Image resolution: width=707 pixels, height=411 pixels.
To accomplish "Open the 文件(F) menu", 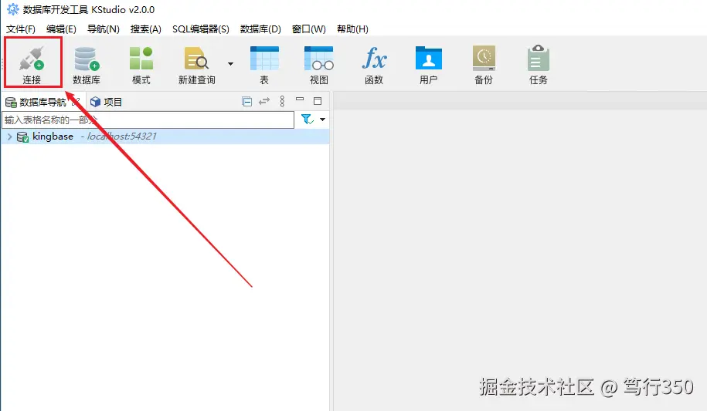I will [x=21, y=29].
